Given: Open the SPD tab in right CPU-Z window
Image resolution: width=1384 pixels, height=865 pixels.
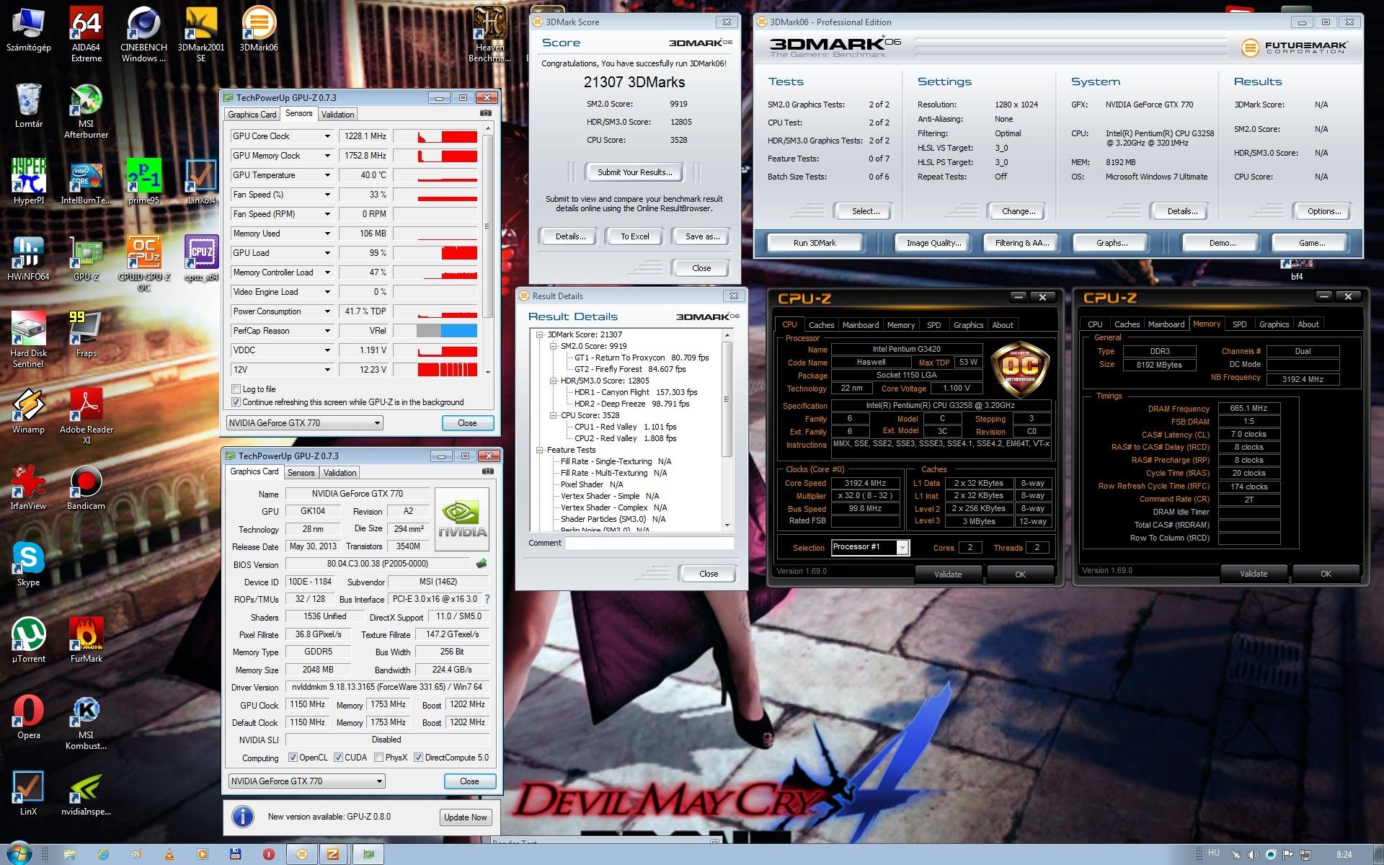Looking at the screenshot, I should pos(1239,324).
